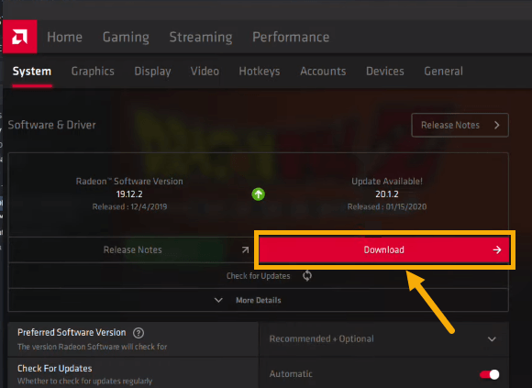Viewport: 532px width, 388px height.
Task: Select the System sub-tab
Action: (32, 72)
